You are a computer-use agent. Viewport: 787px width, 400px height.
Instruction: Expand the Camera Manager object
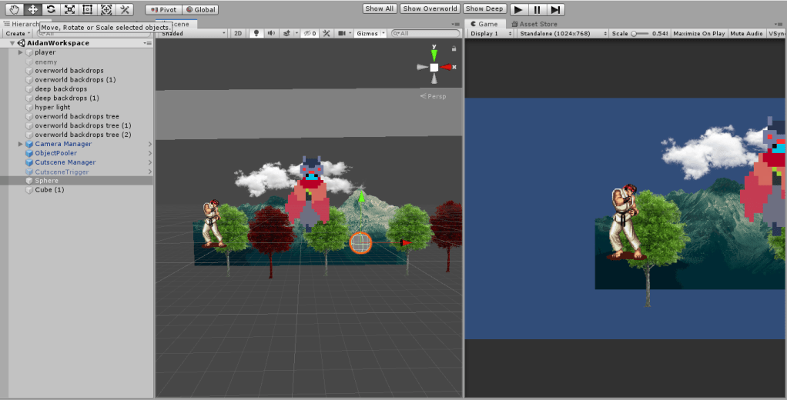coord(20,144)
